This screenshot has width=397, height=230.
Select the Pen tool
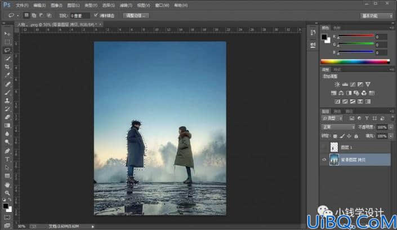point(7,151)
